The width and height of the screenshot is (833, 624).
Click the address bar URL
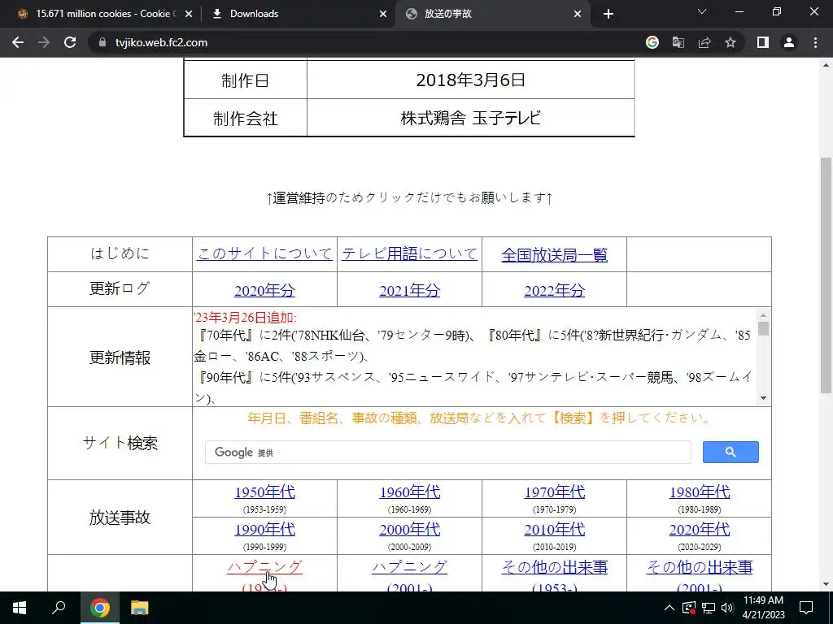point(162,42)
